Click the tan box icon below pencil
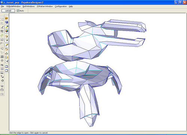Image resolution: width=187 pixels, height=135 pixels. pos(7,49)
